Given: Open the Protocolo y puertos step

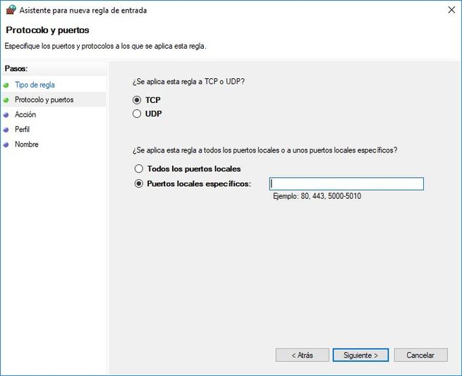Looking at the screenshot, I should coord(44,99).
